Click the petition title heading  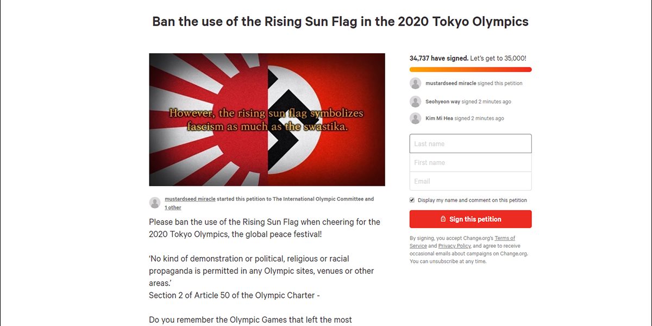(x=340, y=21)
